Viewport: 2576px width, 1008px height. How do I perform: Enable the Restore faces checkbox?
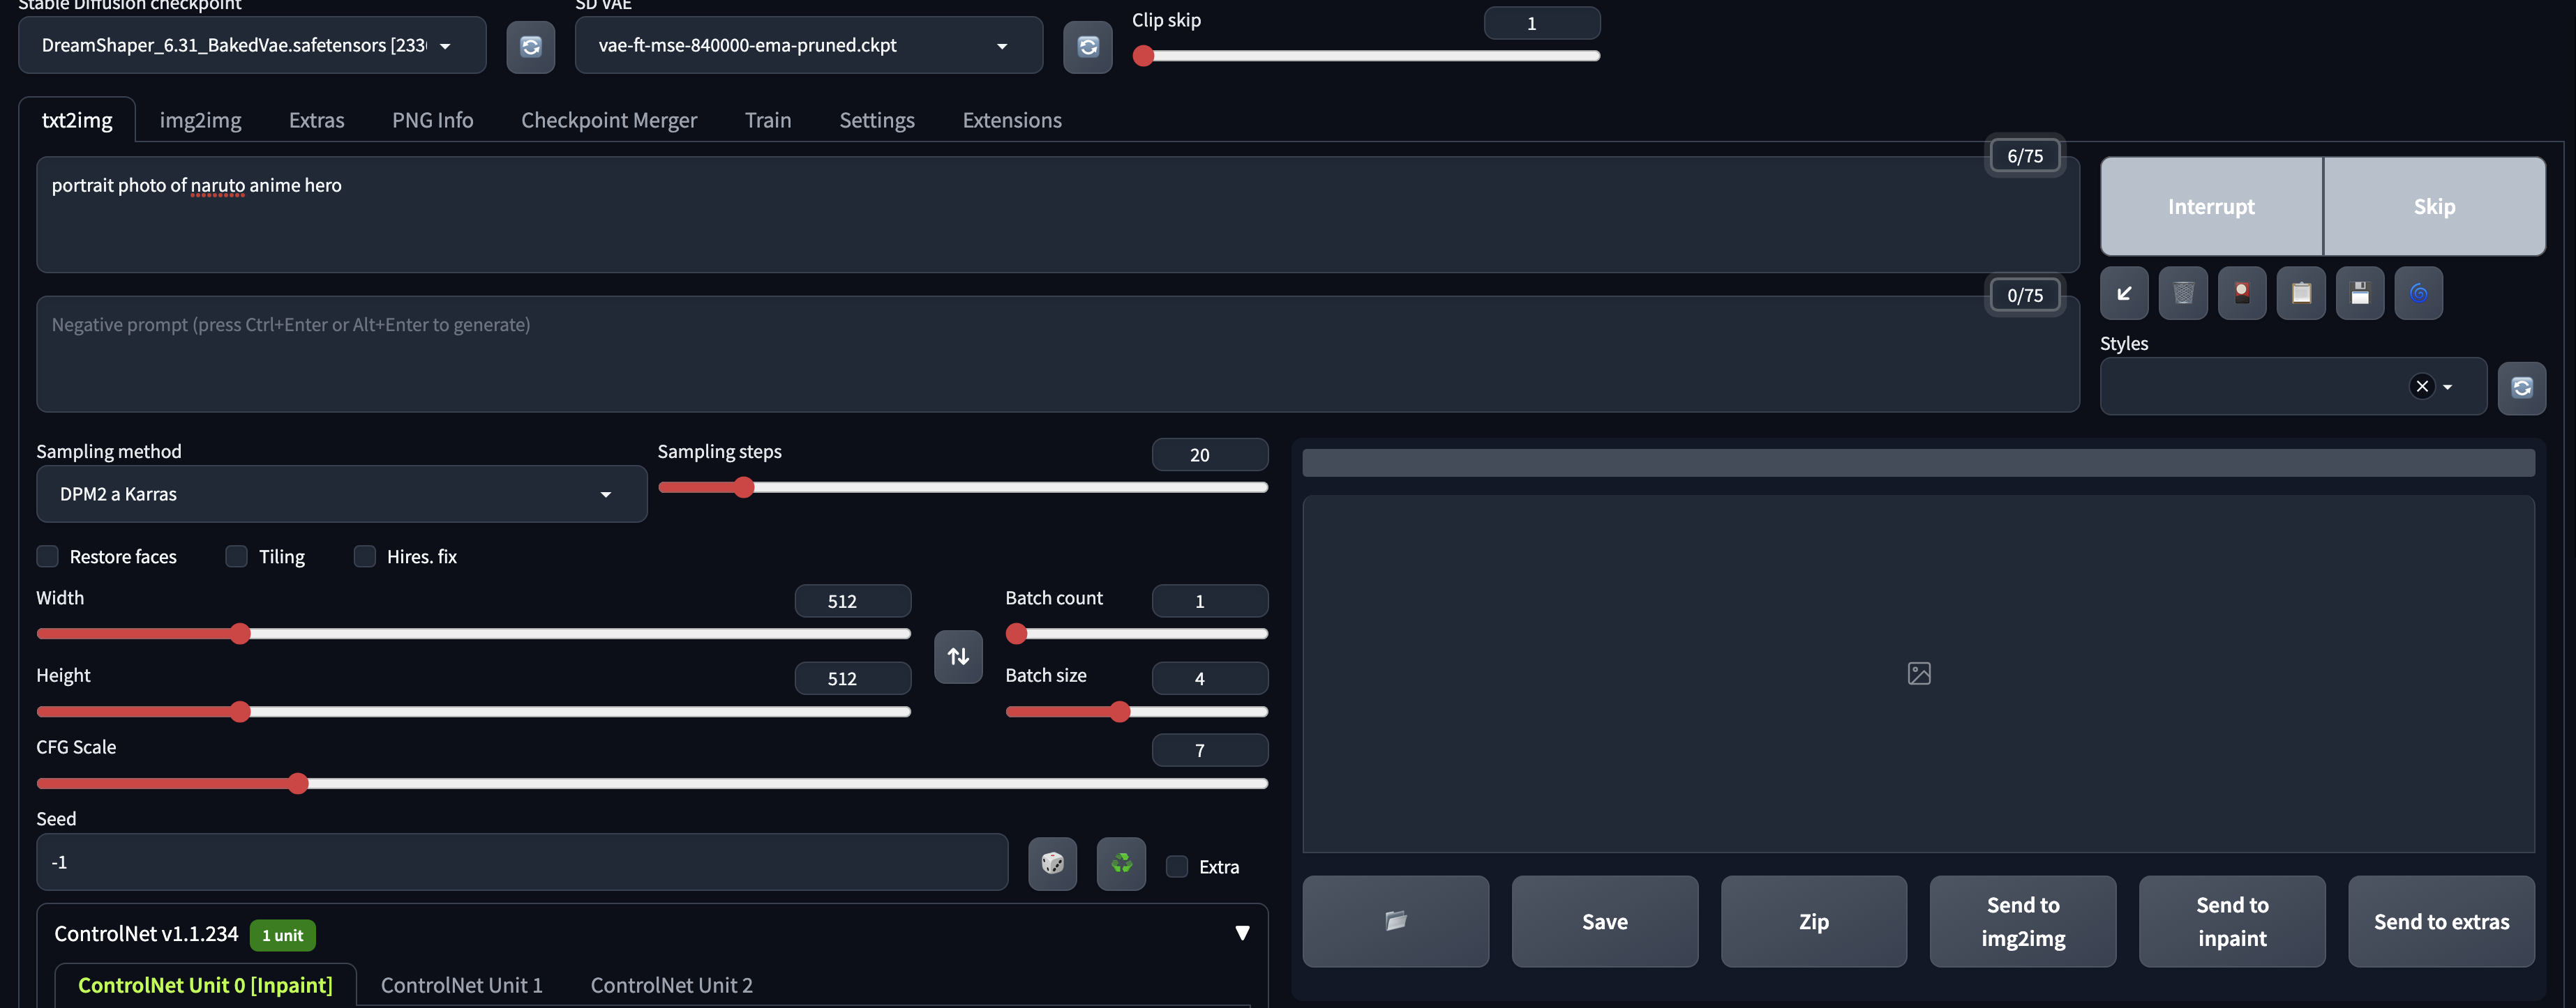pos(48,556)
